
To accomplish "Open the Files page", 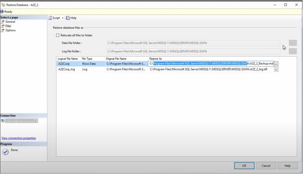I will pos(8,26).
